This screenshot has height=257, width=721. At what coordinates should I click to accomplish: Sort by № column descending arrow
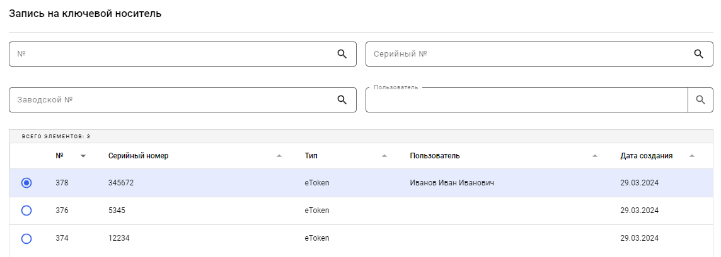click(x=83, y=156)
